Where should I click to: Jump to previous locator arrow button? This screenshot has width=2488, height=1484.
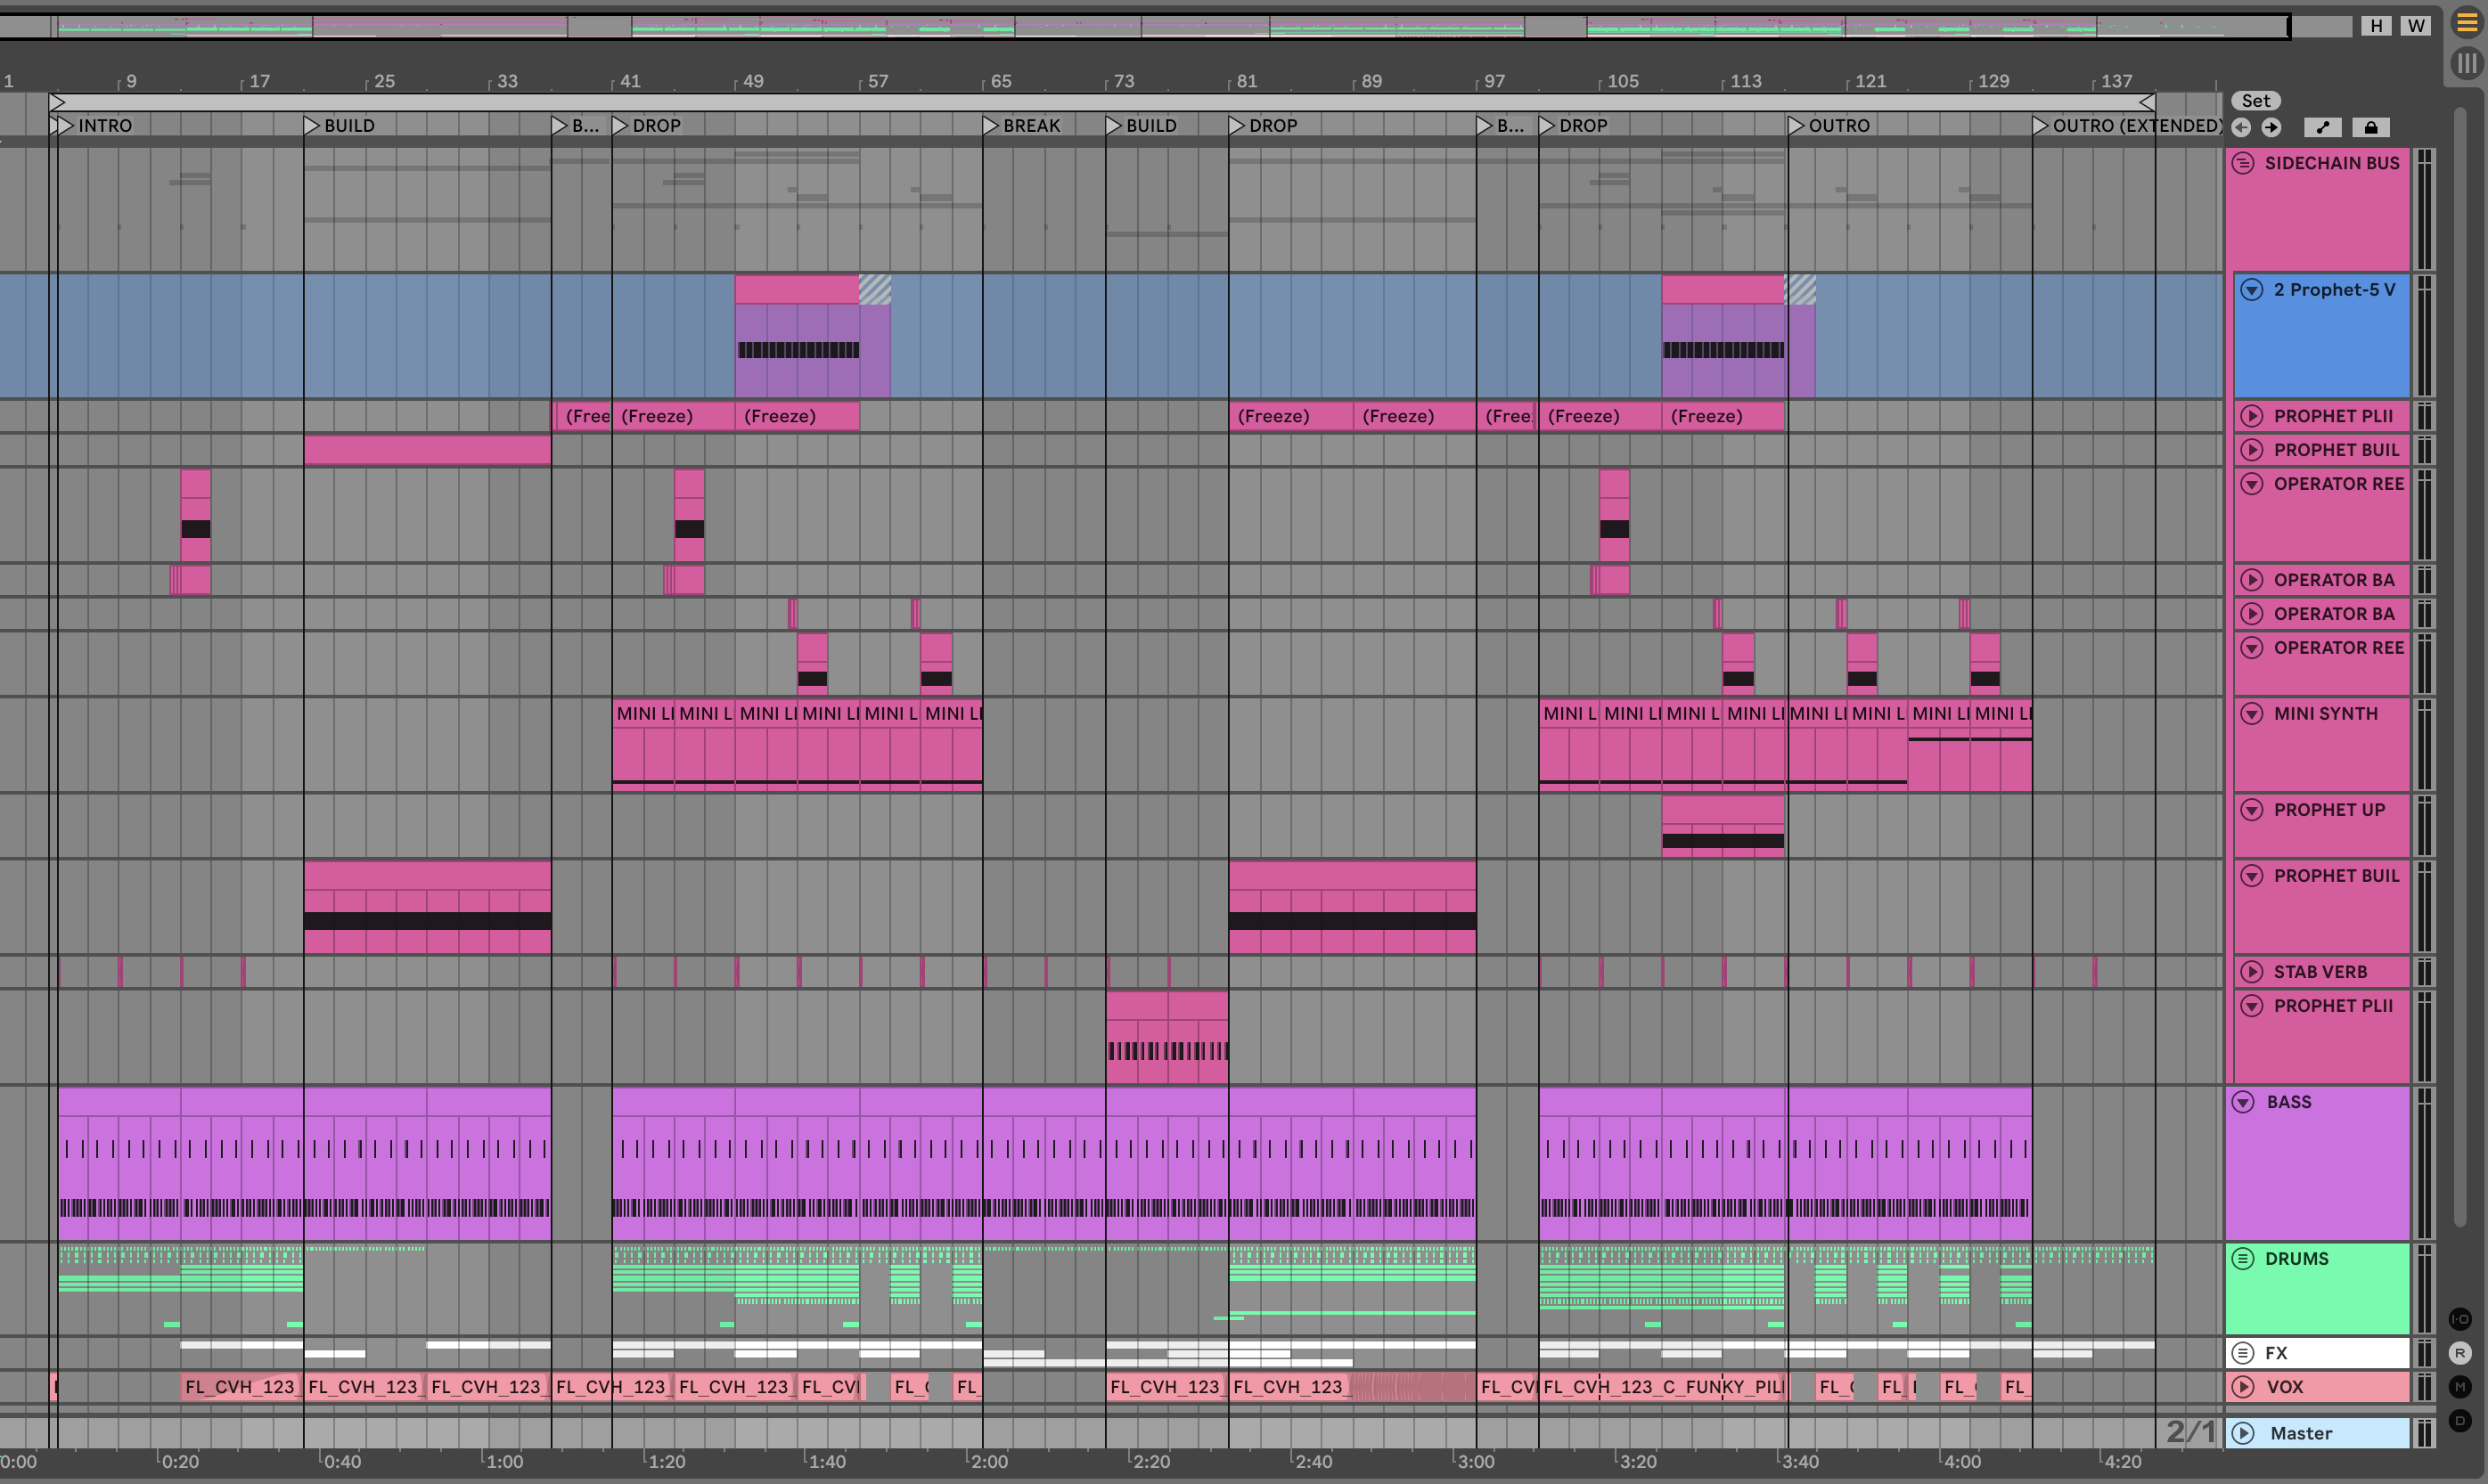pyautogui.click(x=2242, y=127)
